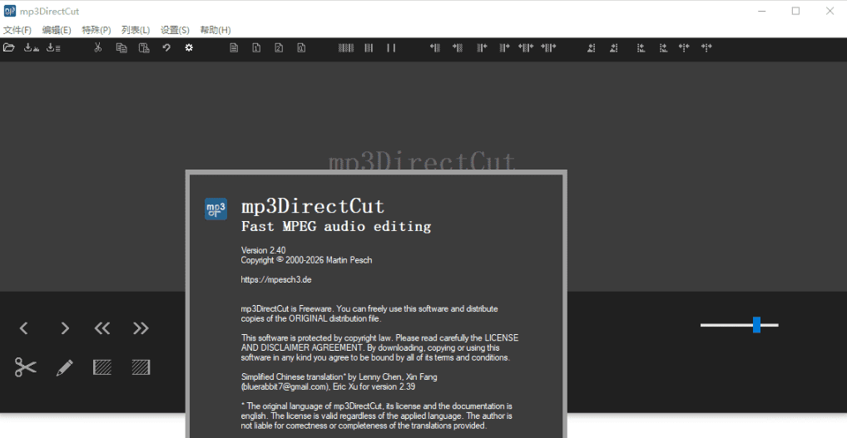847x438 pixels.
Task: Click 'Copyright © 2000-2026 Martin Pesch' text
Action: (x=306, y=260)
